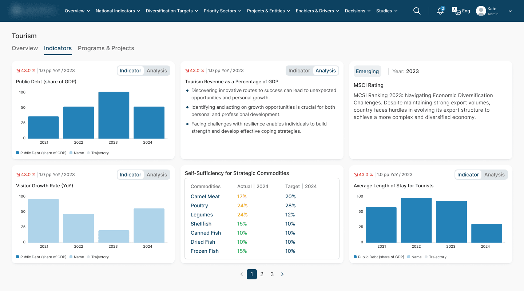This screenshot has width=524, height=291.
Task: Click Camel Meat actual value 17%
Action: 242,196
